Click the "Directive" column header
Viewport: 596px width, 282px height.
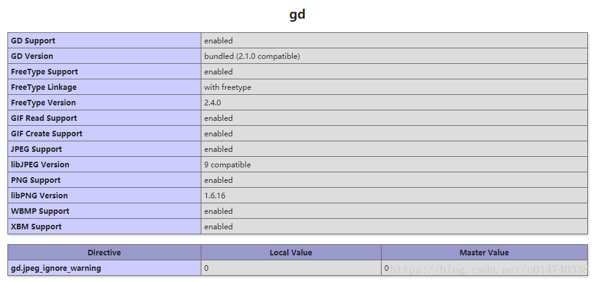[104, 252]
